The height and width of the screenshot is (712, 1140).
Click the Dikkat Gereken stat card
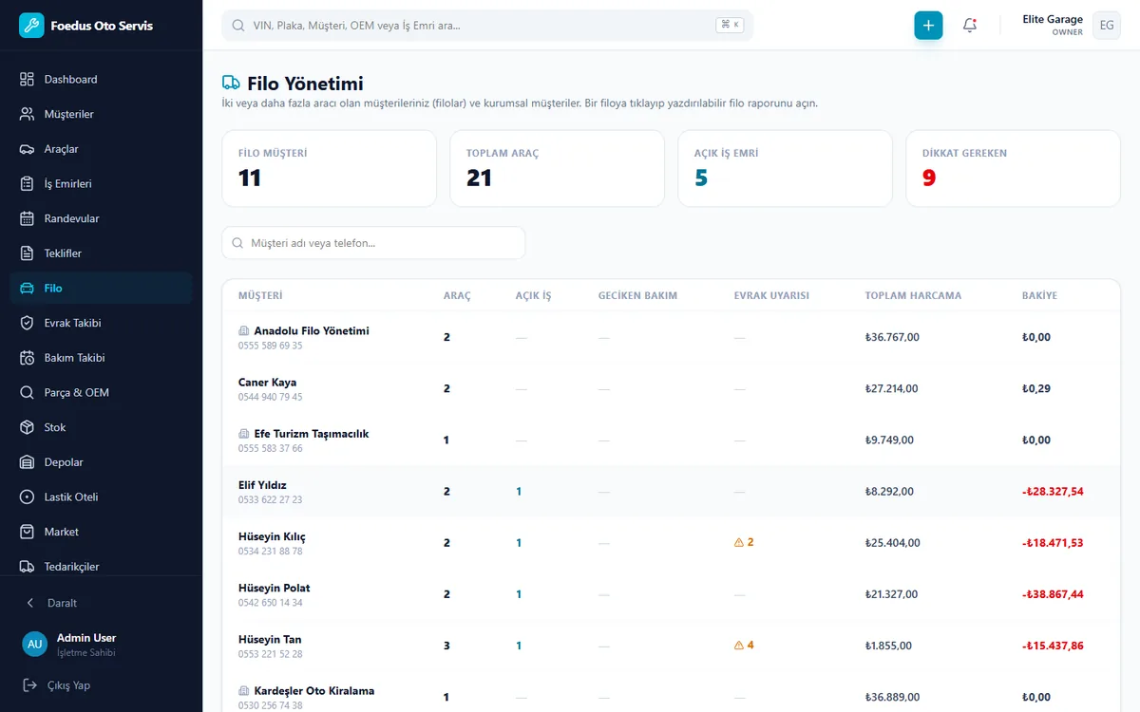1013,169
